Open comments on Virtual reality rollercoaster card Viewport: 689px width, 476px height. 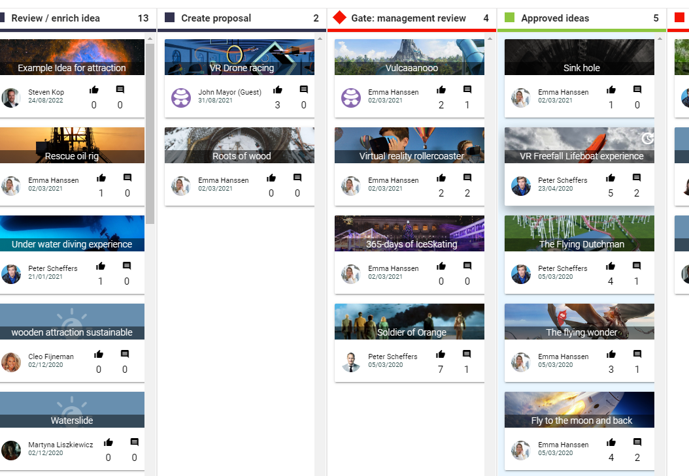467,178
